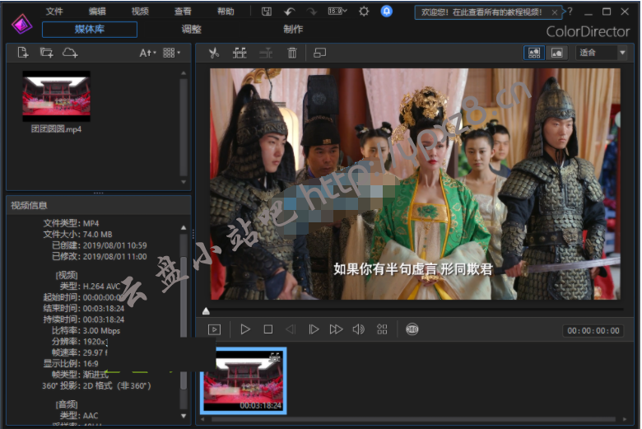
Task: Open preferences with the gear icon
Action: click(364, 12)
